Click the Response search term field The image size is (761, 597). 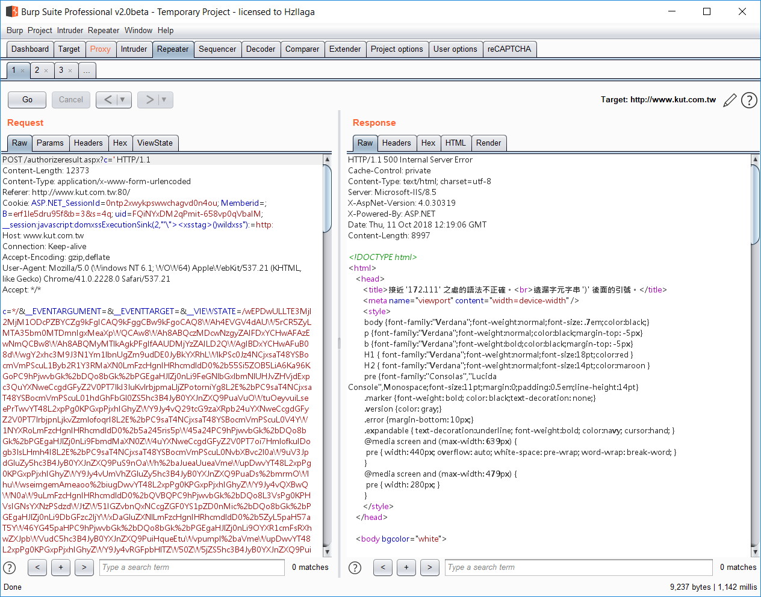tap(579, 567)
